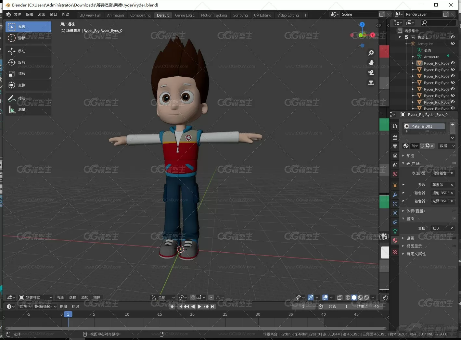The height and width of the screenshot is (340, 461).
Task: Toggle visibility eye of 集合 1
Action: tap(453, 37)
